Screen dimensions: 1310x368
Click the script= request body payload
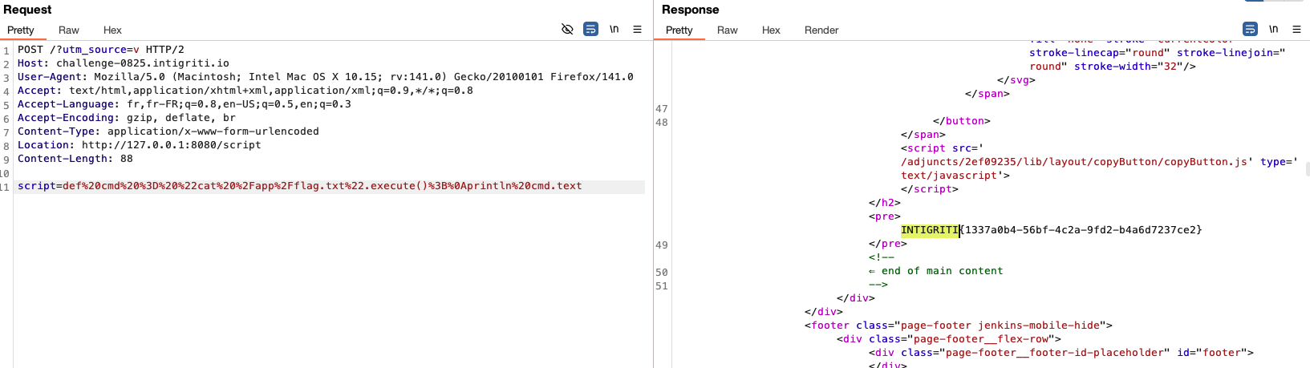300,186
